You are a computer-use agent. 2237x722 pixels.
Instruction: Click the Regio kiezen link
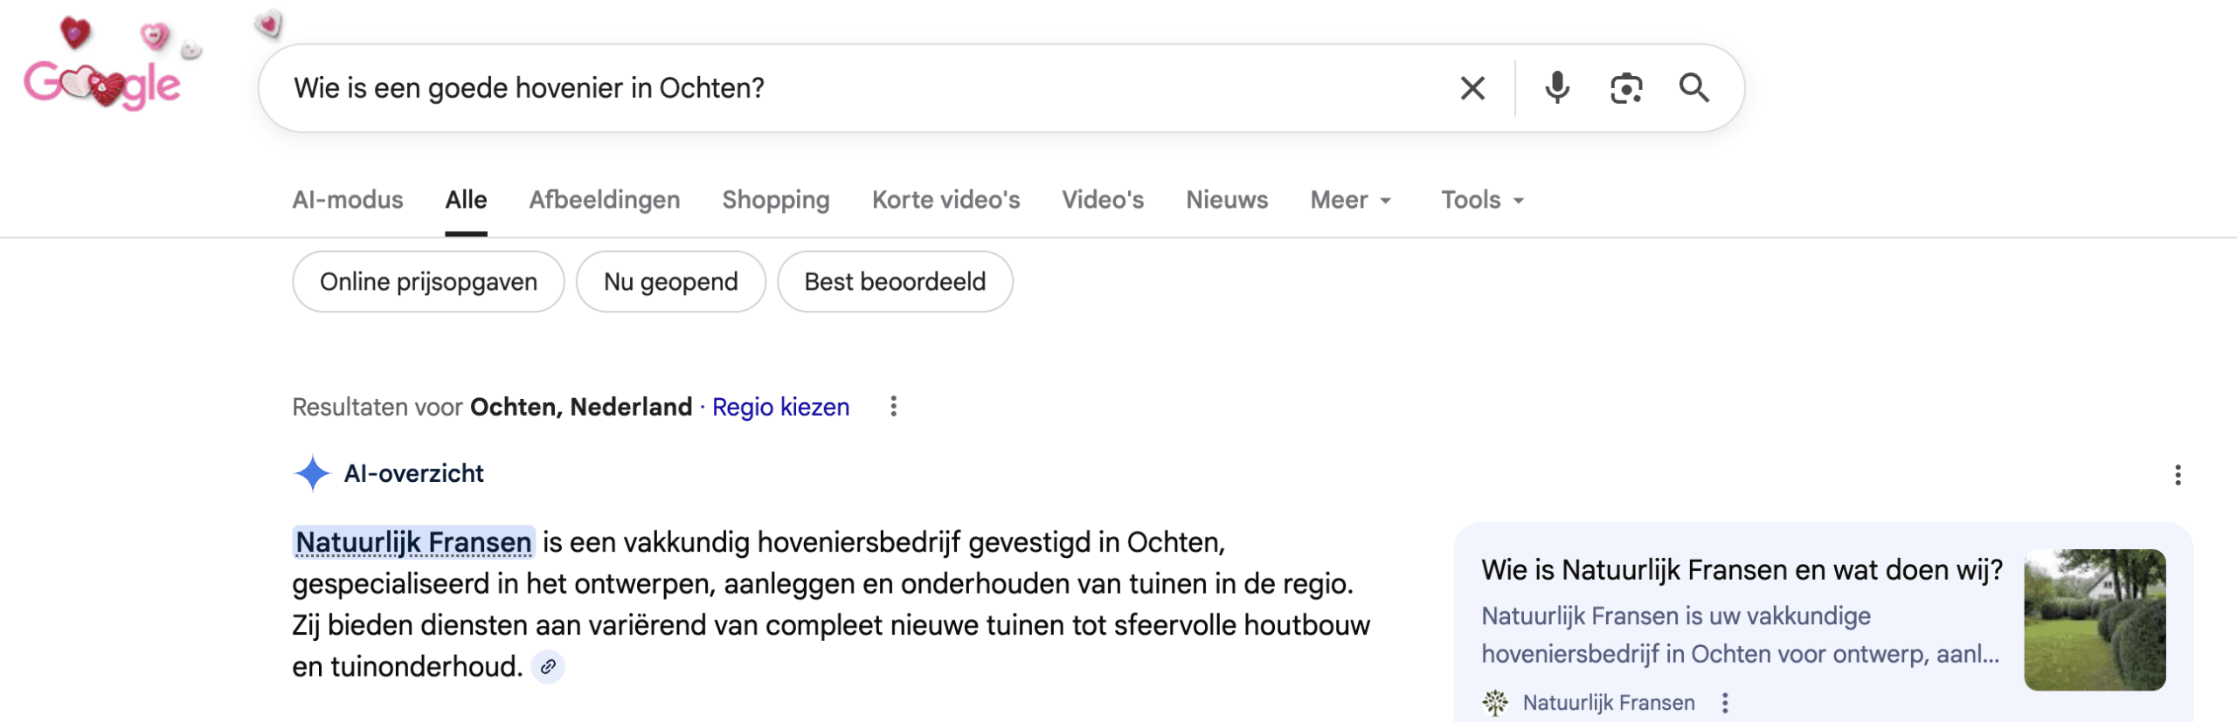click(x=780, y=407)
